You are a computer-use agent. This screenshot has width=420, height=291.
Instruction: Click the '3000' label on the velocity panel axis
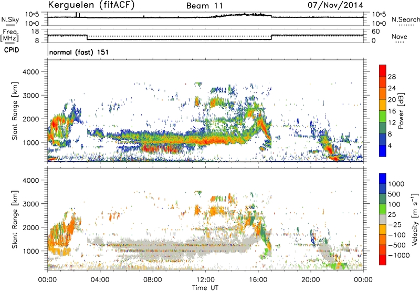click(x=30, y=204)
